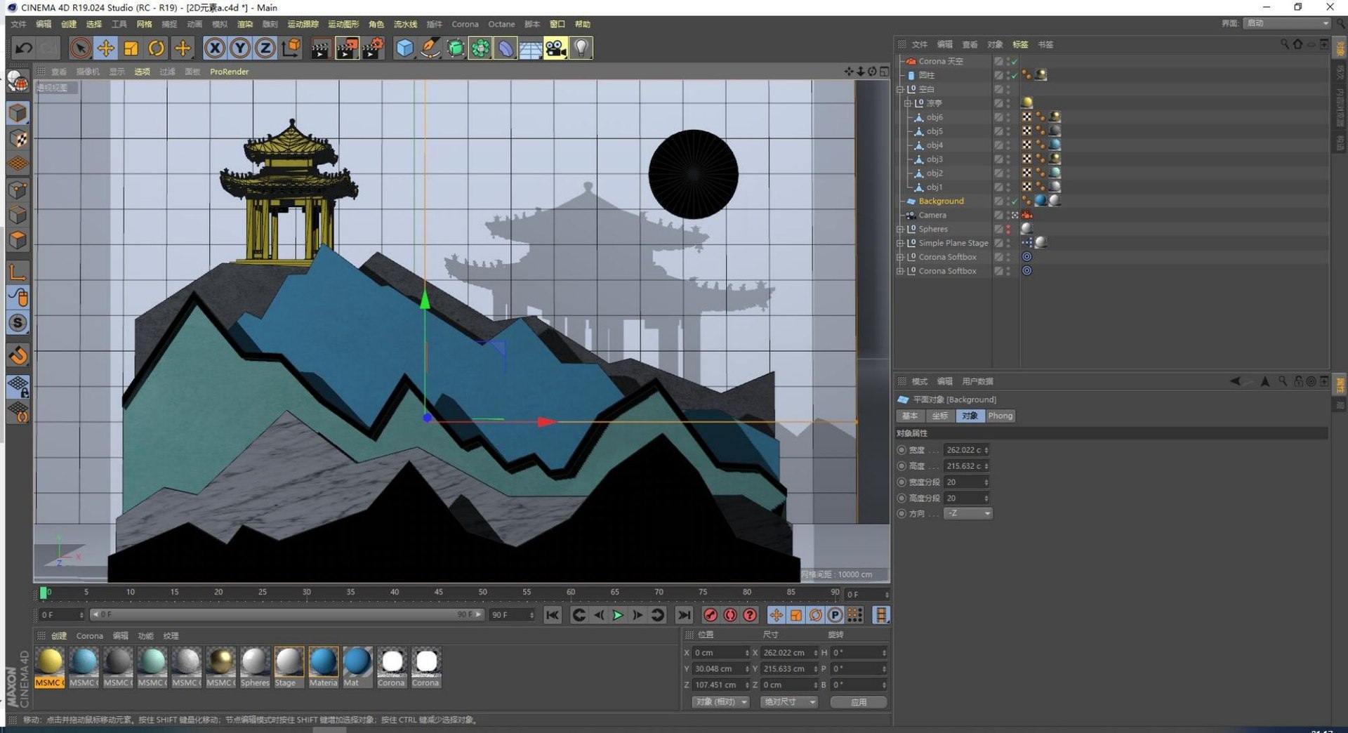Click the Record Active Objects keyframe button
This screenshot has width=1348, height=733.
(711, 615)
